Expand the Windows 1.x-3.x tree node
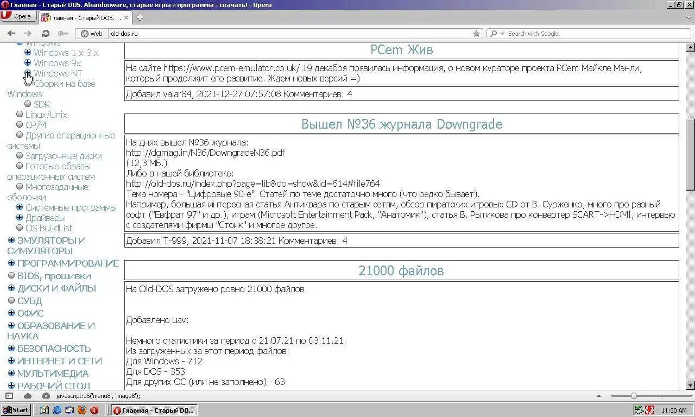The image size is (695, 417). pos(28,53)
